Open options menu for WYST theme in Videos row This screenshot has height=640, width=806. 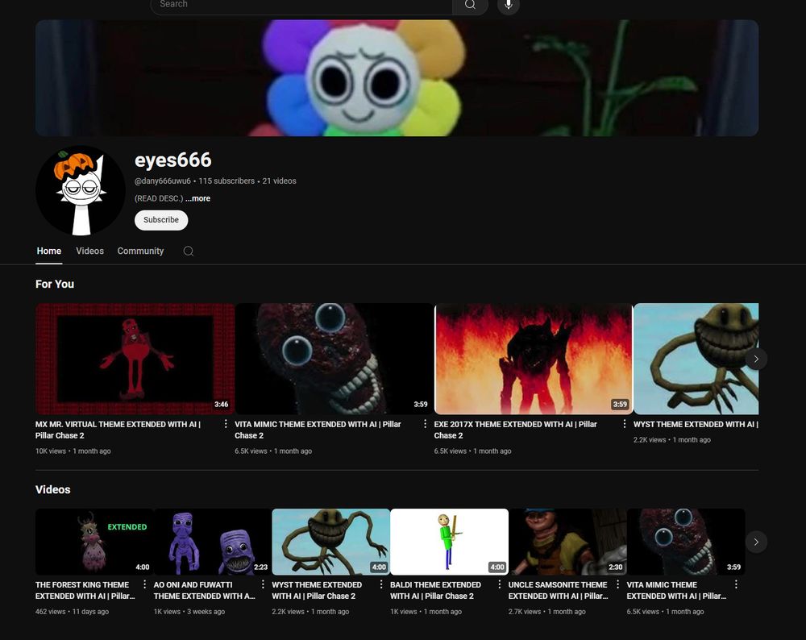tap(381, 584)
